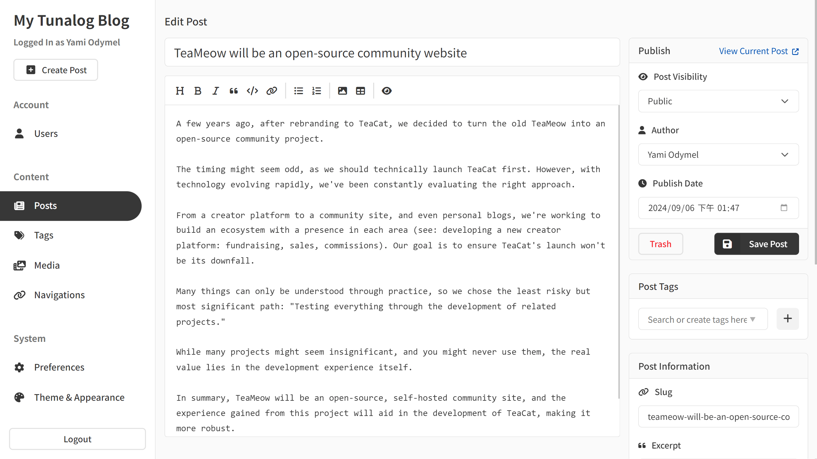Apply italic formatting to text
Screen dimensions: 817x459
(x=216, y=91)
